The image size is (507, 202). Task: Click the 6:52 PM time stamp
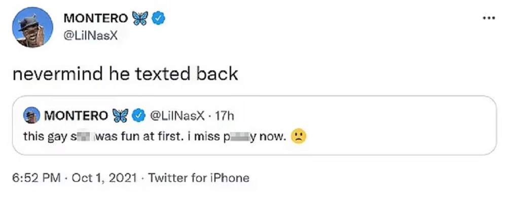tap(36, 178)
